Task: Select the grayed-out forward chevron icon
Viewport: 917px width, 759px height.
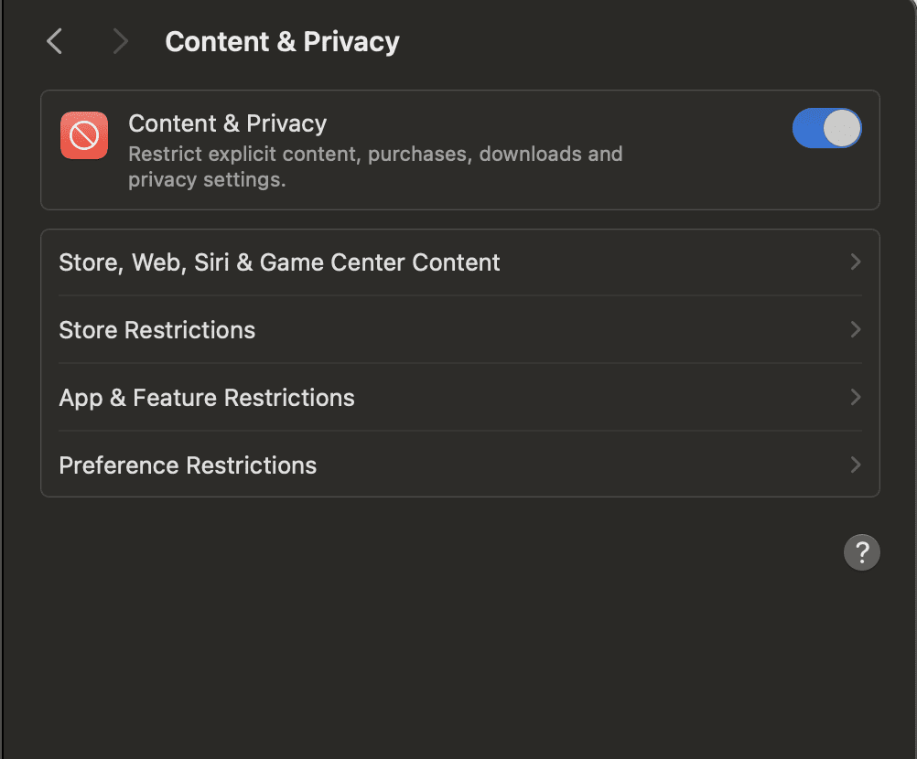Action: 120,41
